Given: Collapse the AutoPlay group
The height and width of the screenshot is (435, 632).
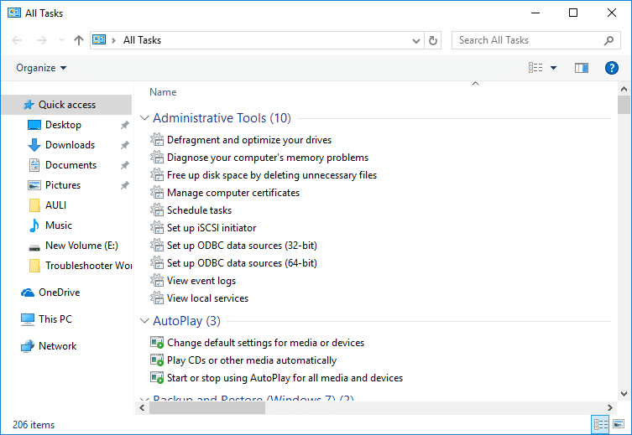Looking at the screenshot, I should pos(144,321).
